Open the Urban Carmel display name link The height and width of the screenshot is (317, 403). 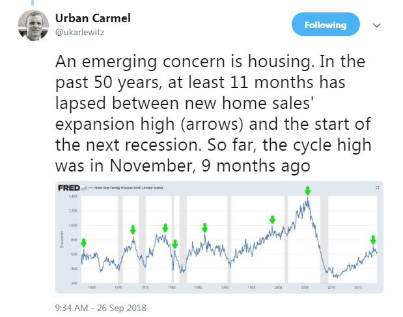[93, 18]
